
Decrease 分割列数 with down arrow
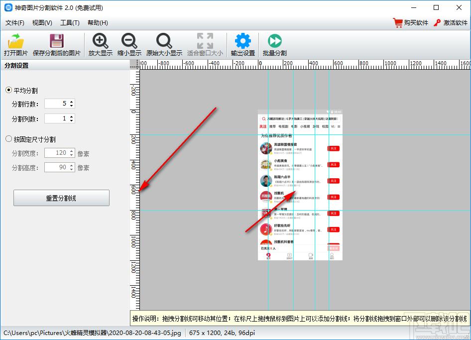[72, 120]
